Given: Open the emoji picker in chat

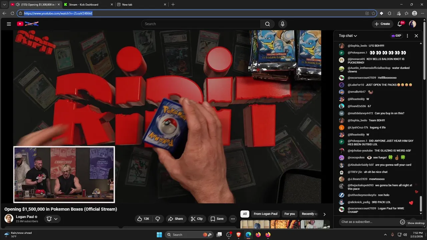Looking at the screenshot, I should pyautogui.click(x=402, y=222).
